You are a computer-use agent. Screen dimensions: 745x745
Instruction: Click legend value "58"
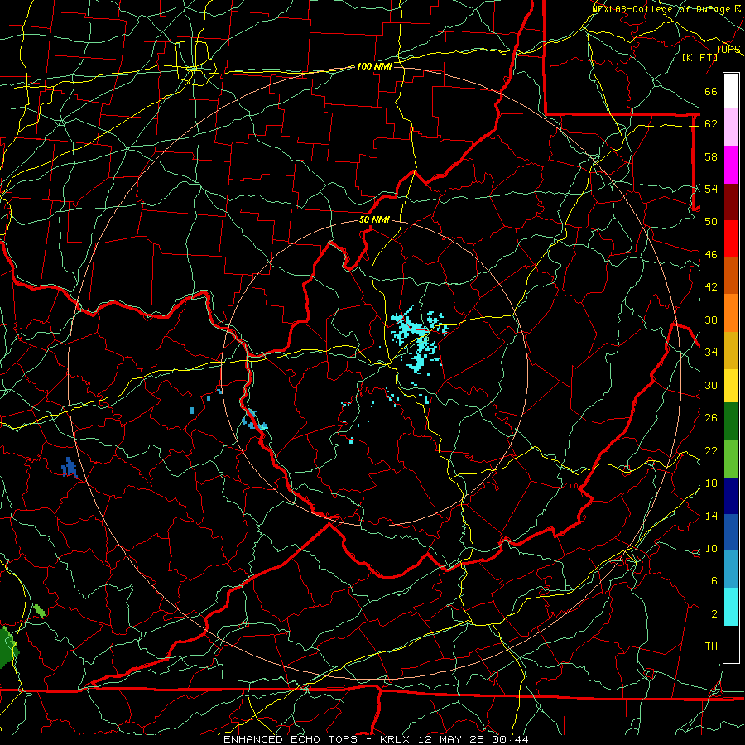point(711,156)
